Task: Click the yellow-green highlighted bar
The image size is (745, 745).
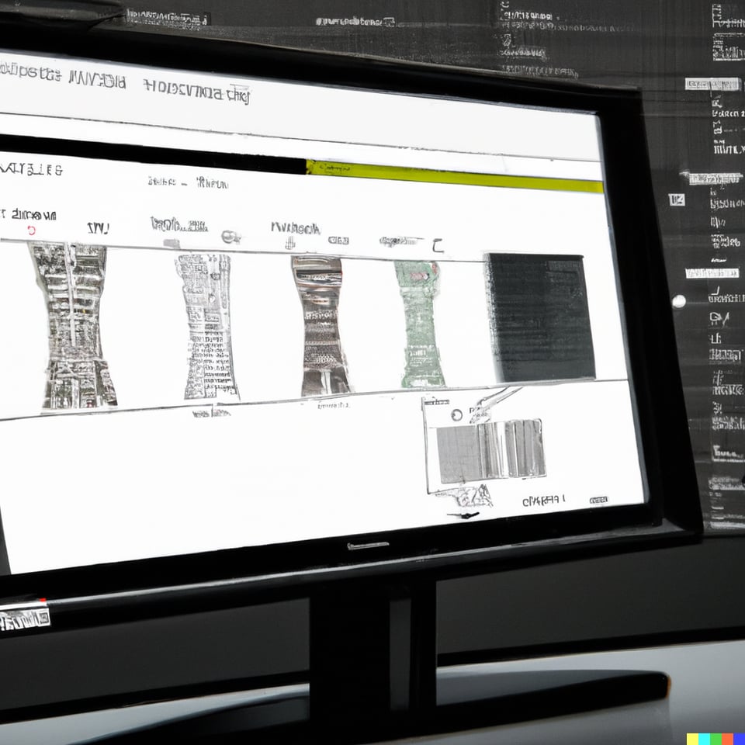Action: click(x=454, y=176)
